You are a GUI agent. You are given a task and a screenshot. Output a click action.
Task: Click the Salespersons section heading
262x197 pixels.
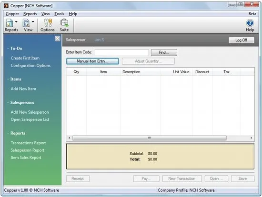click(x=22, y=102)
